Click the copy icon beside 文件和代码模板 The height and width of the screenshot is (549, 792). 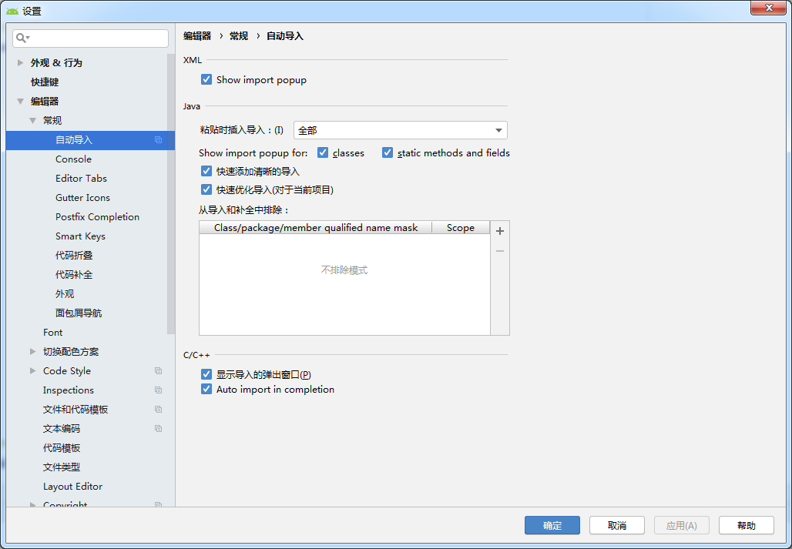pos(158,409)
